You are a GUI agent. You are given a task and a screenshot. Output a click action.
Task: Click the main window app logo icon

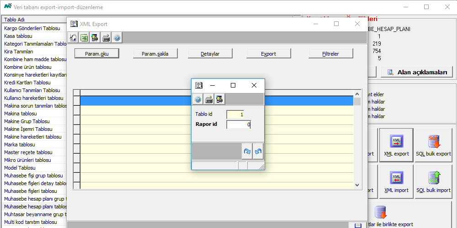pyautogui.click(x=8, y=6)
